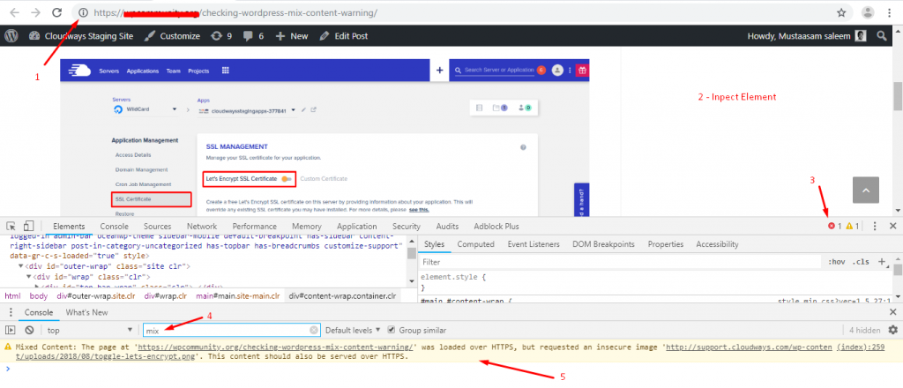Toggle the :hov element state button
This screenshot has height=388, width=903.
(835, 262)
